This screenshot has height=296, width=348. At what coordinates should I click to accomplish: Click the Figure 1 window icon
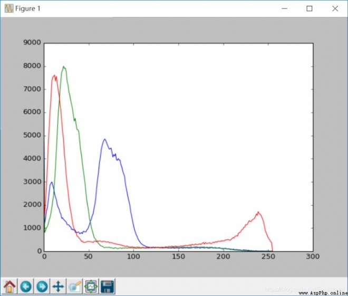[x=9, y=8]
